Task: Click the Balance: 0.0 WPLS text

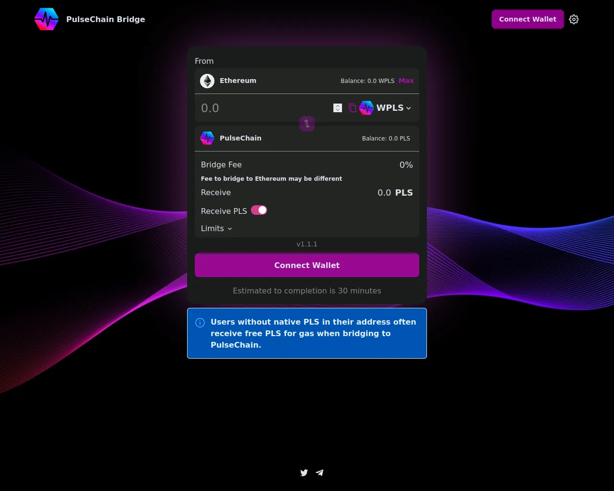Action: click(x=367, y=81)
